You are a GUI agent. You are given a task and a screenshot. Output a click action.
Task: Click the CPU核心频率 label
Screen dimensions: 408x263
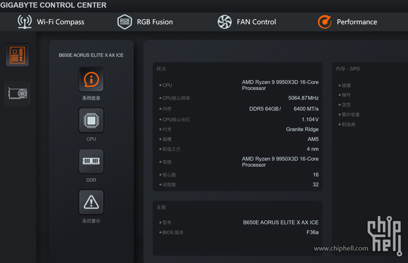click(176, 98)
